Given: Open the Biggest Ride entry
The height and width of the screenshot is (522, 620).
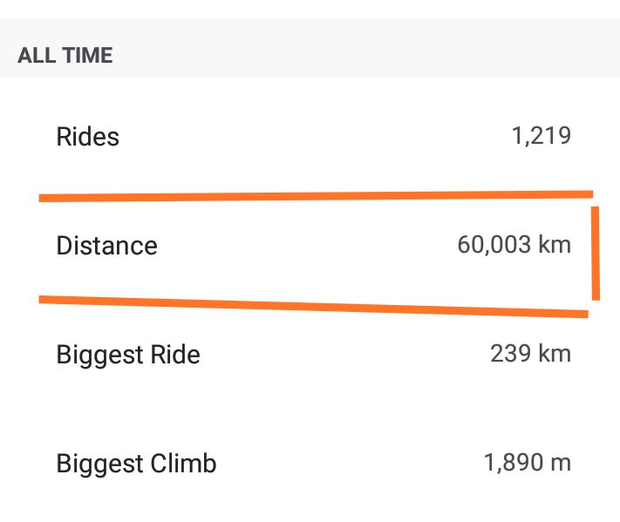Looking at the screenshot, I should [128, 355].
